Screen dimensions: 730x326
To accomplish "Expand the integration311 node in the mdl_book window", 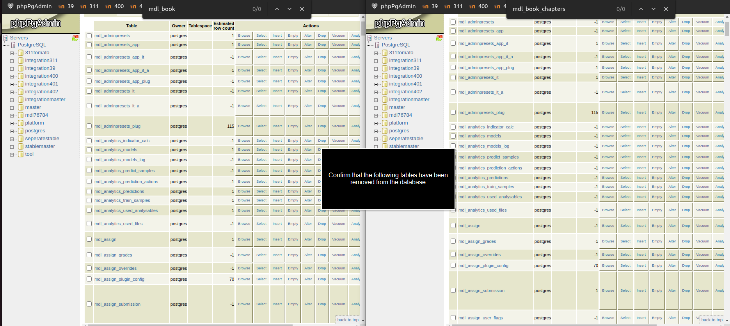I will tap(12, 61).
